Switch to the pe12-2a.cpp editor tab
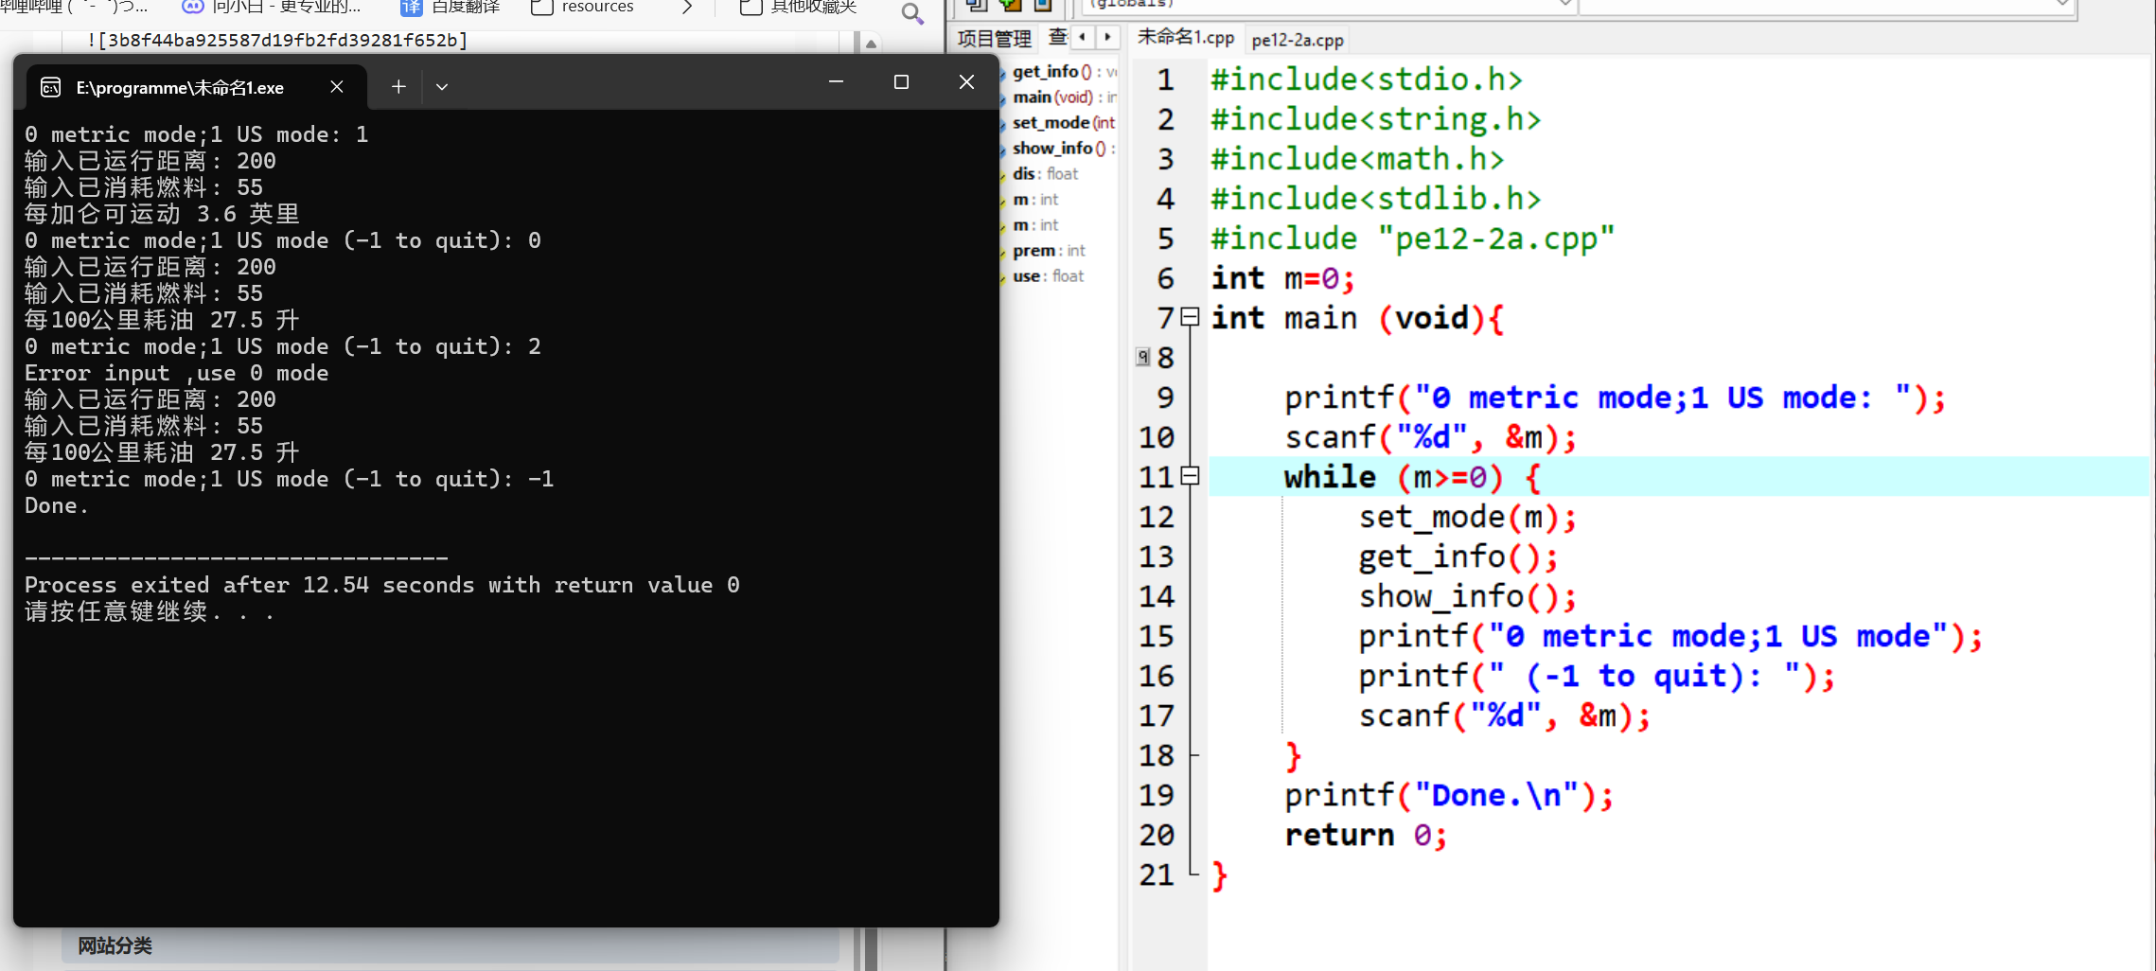The width and height of the screenshot is (2156, 971). coord(1297,40)
